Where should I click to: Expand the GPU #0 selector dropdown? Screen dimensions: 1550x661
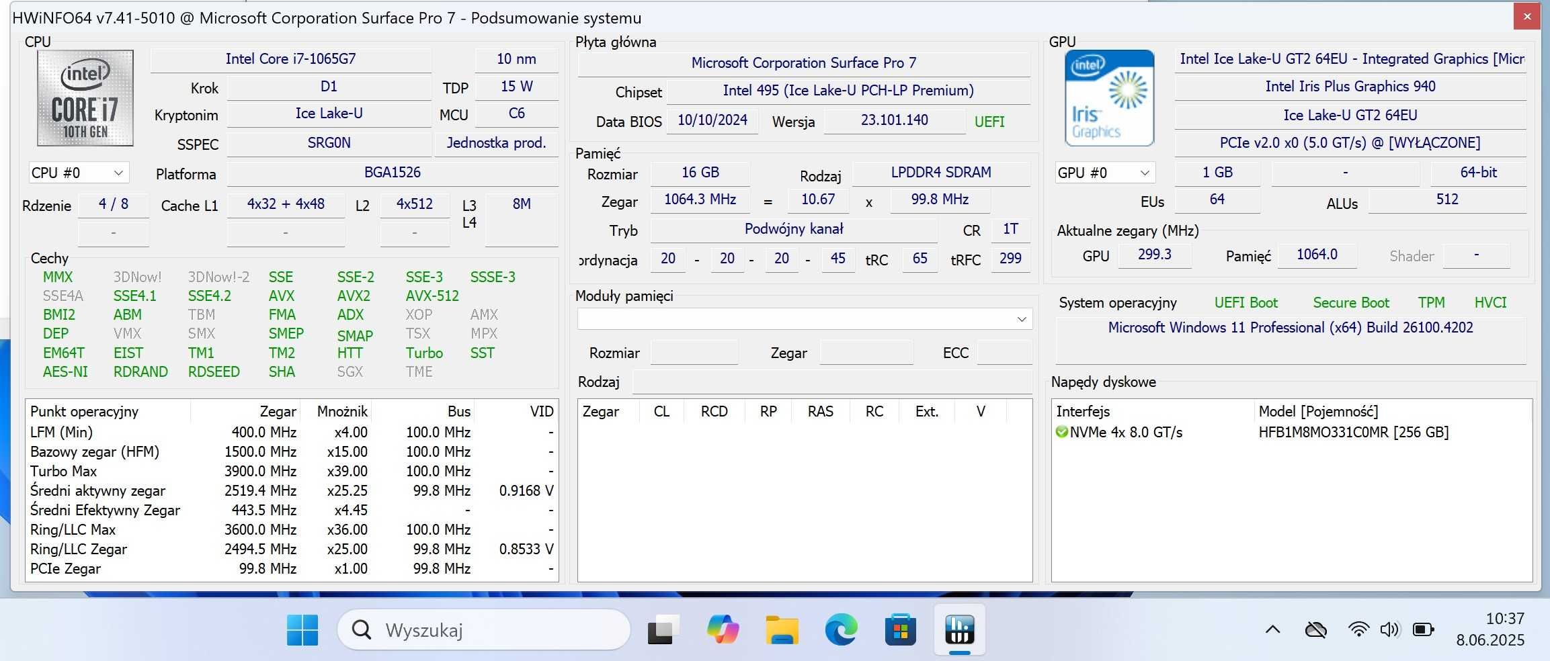(x=1104, y=173)
